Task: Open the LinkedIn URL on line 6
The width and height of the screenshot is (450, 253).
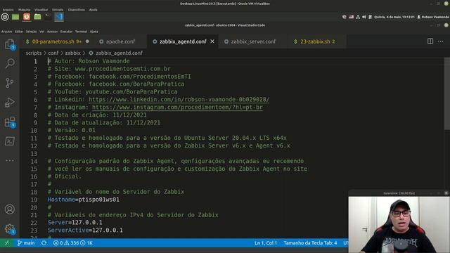Action: pyautogui.click(x=179, y=100)
